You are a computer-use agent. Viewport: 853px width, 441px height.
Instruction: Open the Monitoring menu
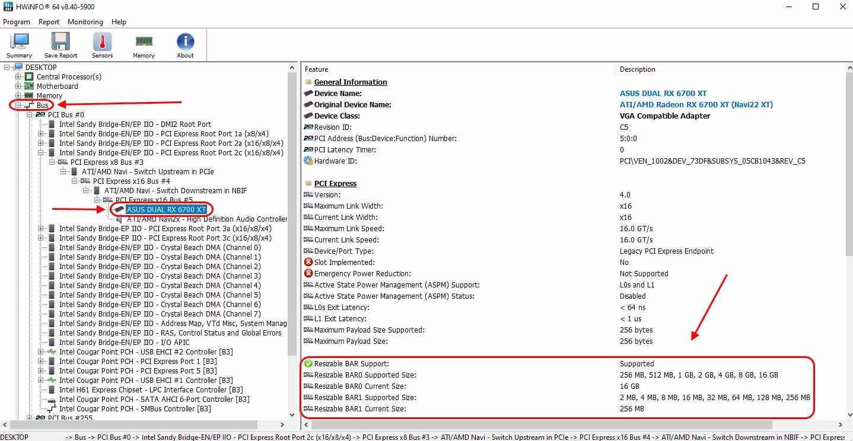[85, 22]
